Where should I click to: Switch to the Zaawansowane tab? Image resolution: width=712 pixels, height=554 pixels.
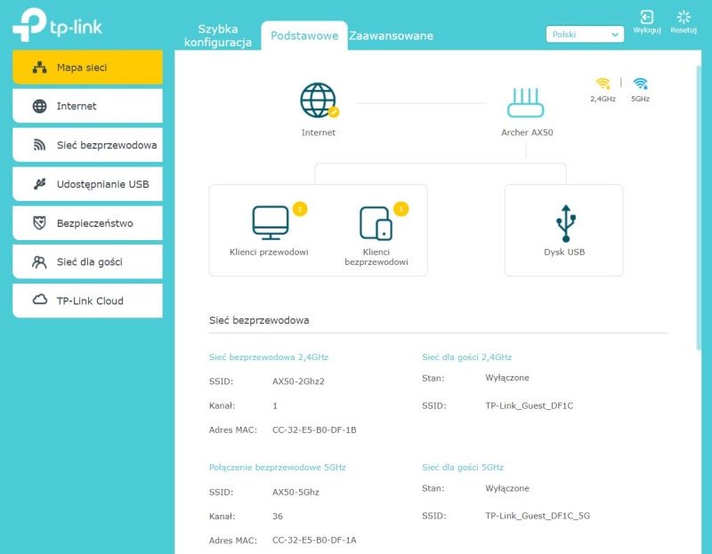pos(391,36)
